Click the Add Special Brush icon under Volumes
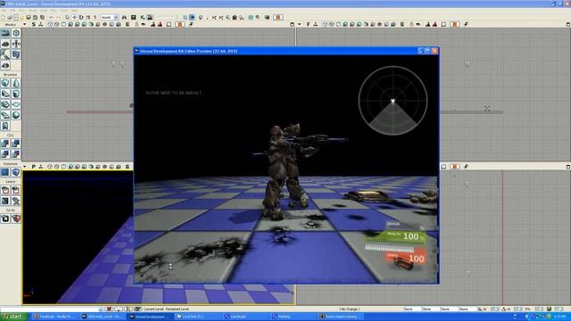Screen dimensions: 571x321 5,172
